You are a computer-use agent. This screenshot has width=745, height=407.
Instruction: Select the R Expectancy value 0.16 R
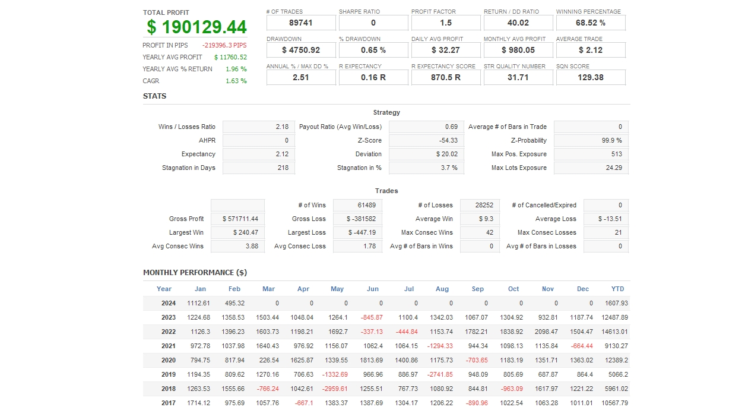pyautogui.click(x=373, y=78)
